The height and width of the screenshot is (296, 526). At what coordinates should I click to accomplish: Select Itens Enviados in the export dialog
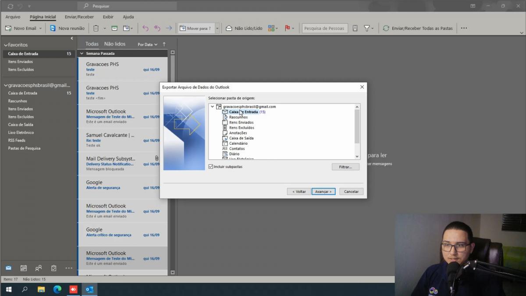(x=241, y=122)
